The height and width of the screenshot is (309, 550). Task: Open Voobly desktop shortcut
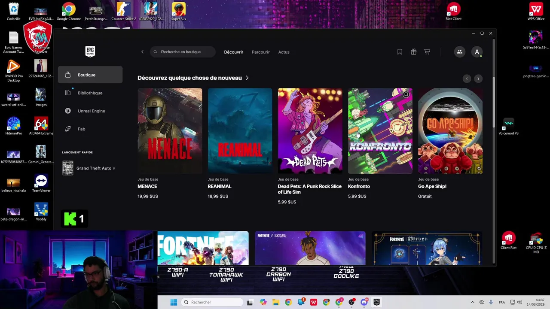coord(41,212)
